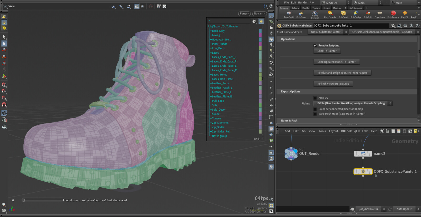Open help for the ODFX SubstancePainter node

tap(418, 25)
